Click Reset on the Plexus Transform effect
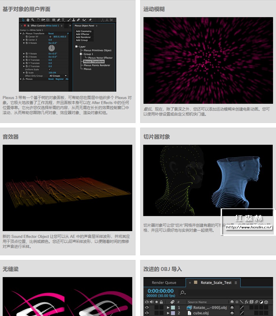Viewport: 276px width, 316px height. point(51,33)
